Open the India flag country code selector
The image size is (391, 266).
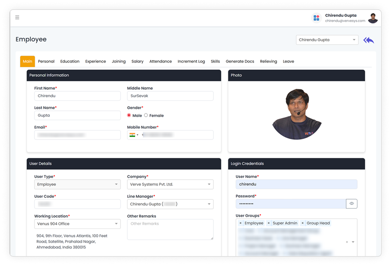pyautogui.click(x=134, y=135)
